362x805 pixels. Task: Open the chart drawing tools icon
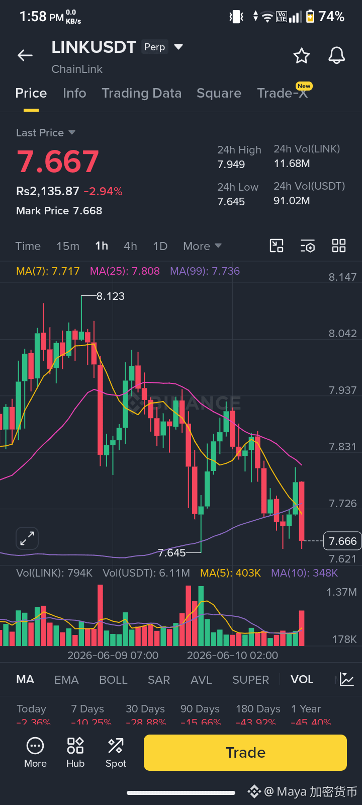pyautogui.click(x=277, y=246)
